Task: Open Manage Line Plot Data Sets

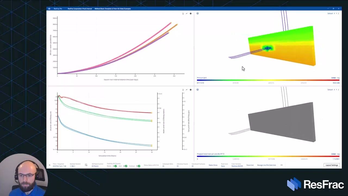Action: coord(266,165)
